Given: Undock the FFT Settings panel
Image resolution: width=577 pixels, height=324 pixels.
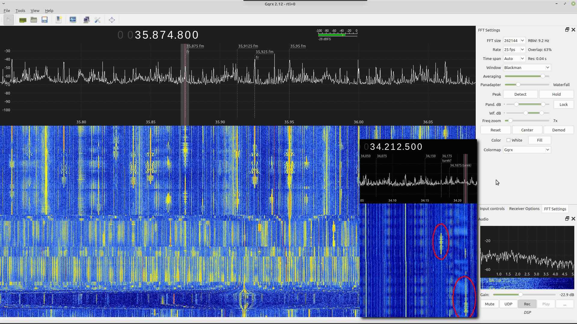Looking at the screenshot, I should point(567,30).
